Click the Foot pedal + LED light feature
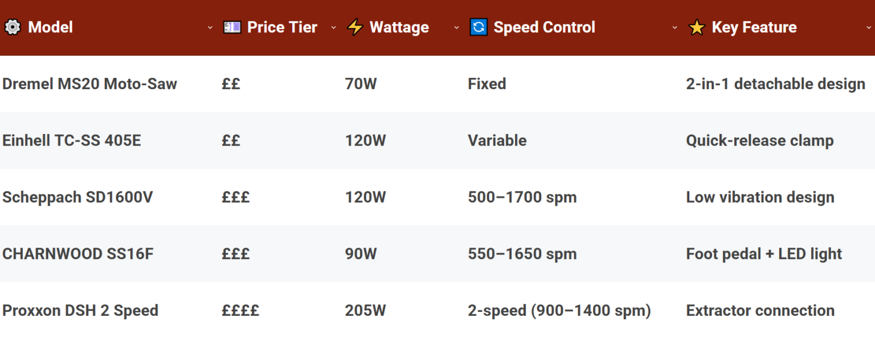875x338 pixels. (x=763, y=254)
